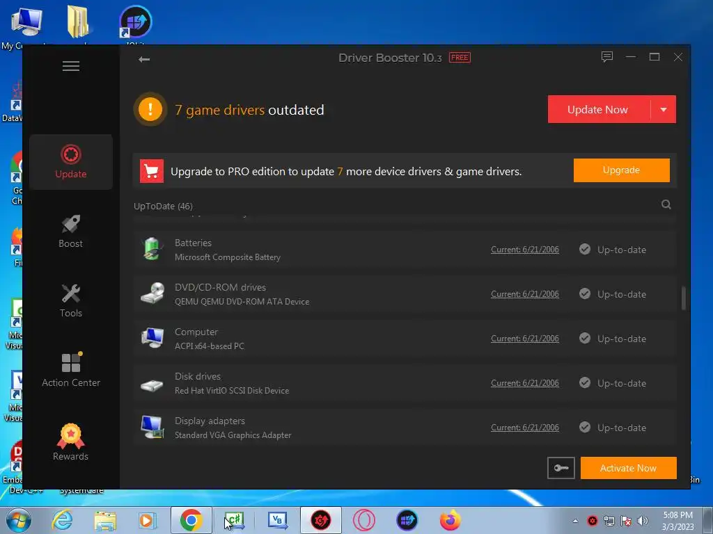Click the Display adapters device icon
This screenshot has width=713, height=534.
pyautogui.click(x=152, y=427)
